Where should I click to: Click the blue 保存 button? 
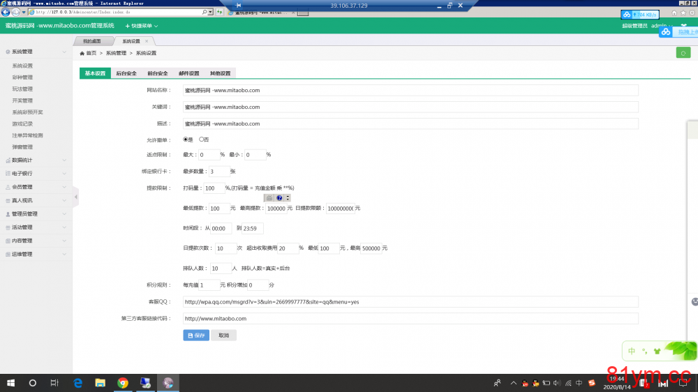tap(196, 336)
